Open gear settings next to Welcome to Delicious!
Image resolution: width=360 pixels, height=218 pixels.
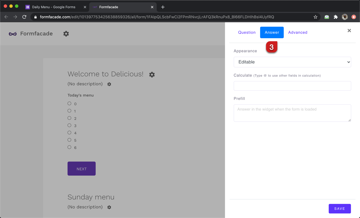pyautogui.click(x=152, y=75)
